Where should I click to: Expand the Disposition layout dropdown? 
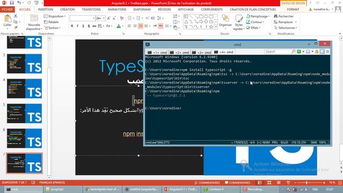55,16
